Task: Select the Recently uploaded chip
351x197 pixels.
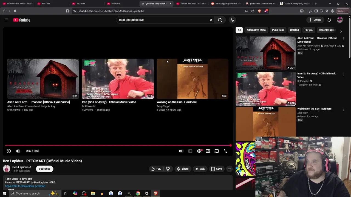Action: pyautogui.click(x=327, y=30)
